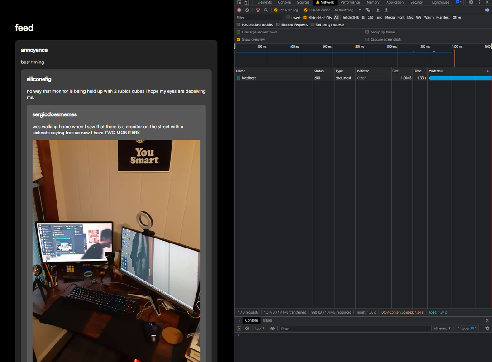
Task: Uncheck Show overview
Action: click(239, 39)
